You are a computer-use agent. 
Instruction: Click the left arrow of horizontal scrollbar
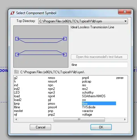(16, 119)
